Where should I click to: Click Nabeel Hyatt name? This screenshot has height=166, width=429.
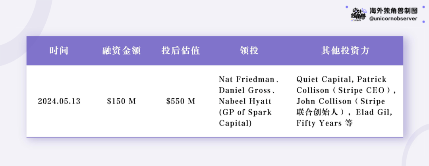(x=245, y=101)
